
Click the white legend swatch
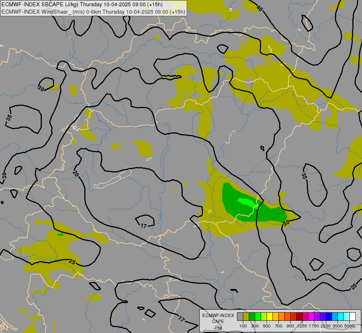tap(352, 316)
